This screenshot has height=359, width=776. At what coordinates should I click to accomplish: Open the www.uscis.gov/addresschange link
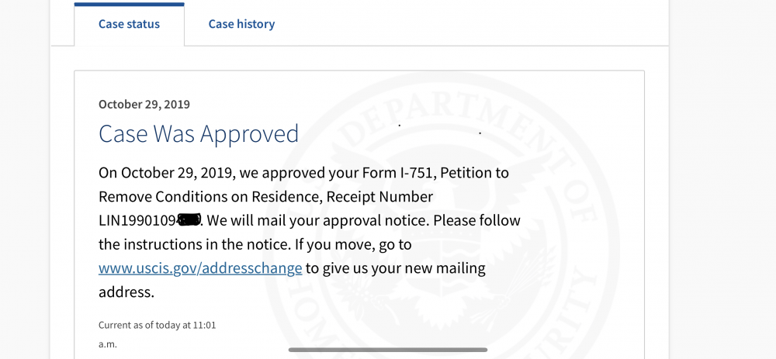point(200,268)
